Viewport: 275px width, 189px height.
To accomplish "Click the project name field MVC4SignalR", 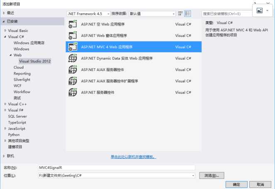I will click(116, 167).
